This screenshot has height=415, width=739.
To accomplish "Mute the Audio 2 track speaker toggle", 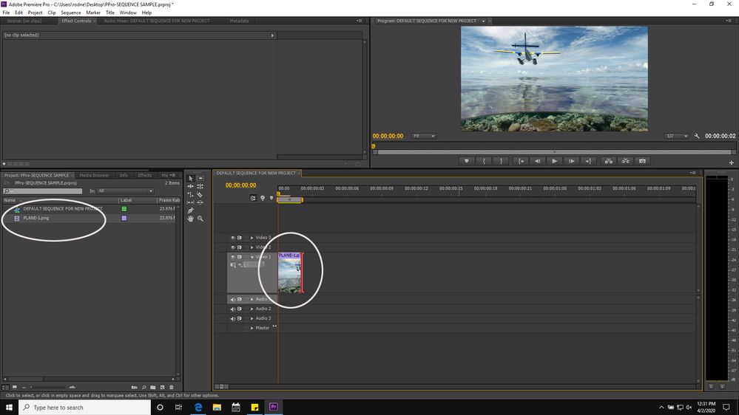I will click(x=232, y=309).
